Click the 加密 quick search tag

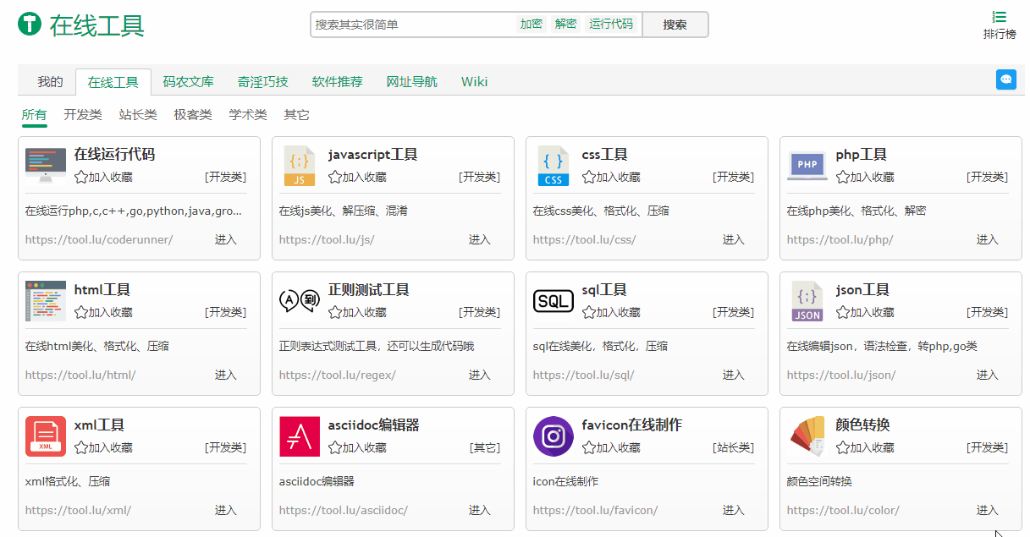[x=532, y=25]
